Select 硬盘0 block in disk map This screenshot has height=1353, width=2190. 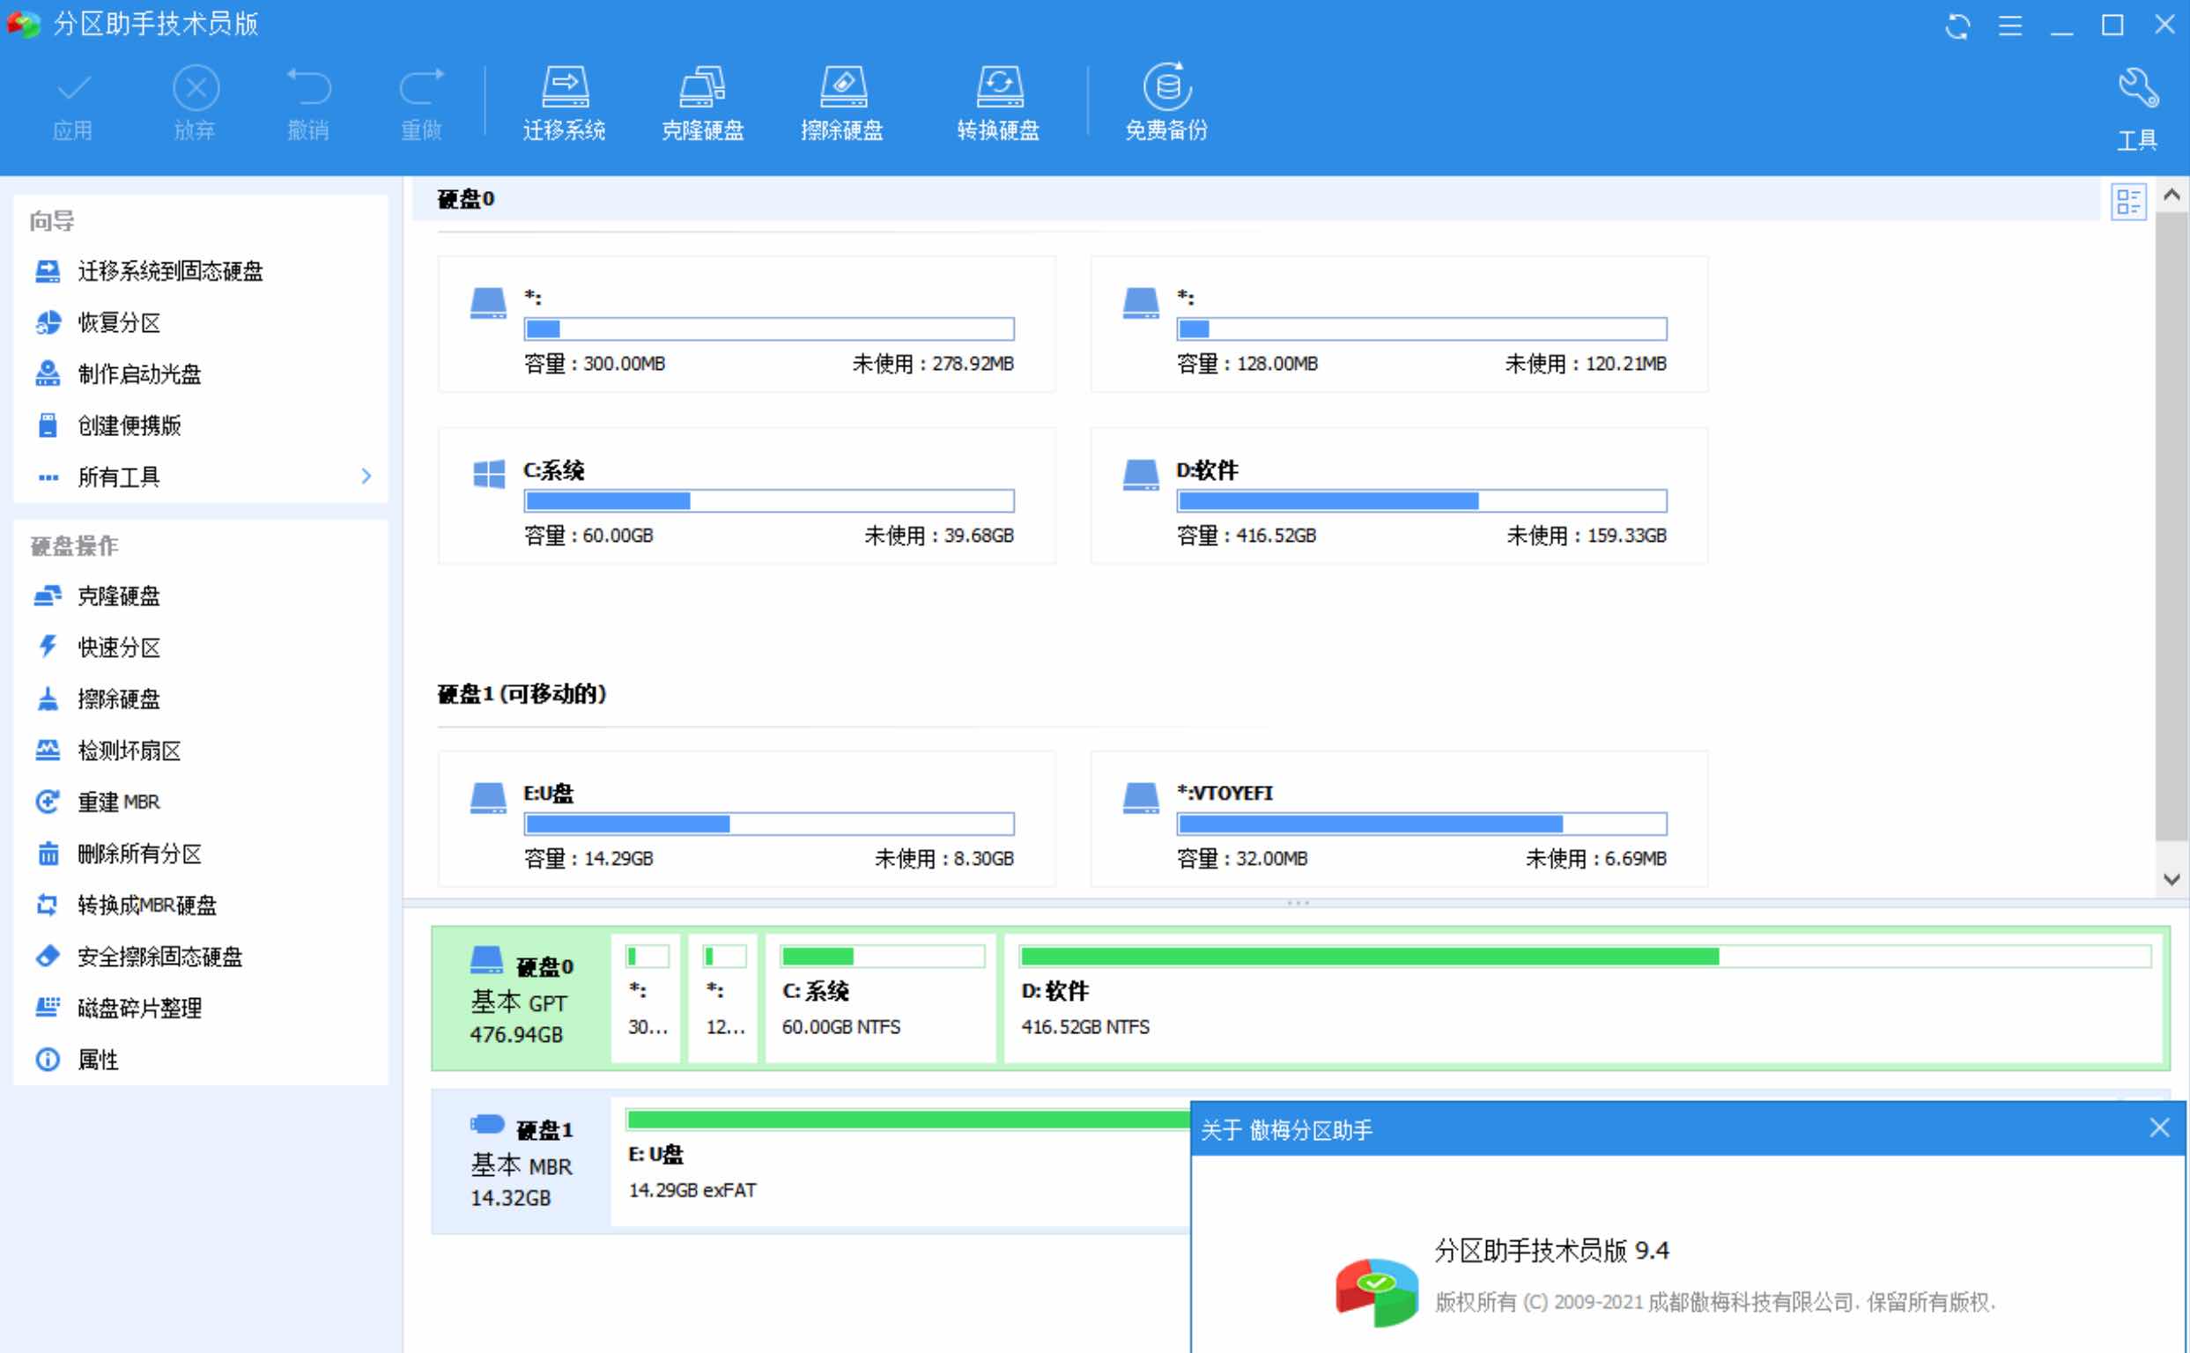(x=522, y=998)
